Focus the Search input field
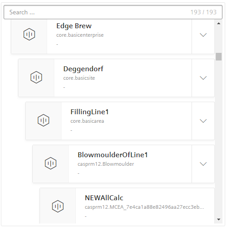227x228 pixels. (113, 12)
